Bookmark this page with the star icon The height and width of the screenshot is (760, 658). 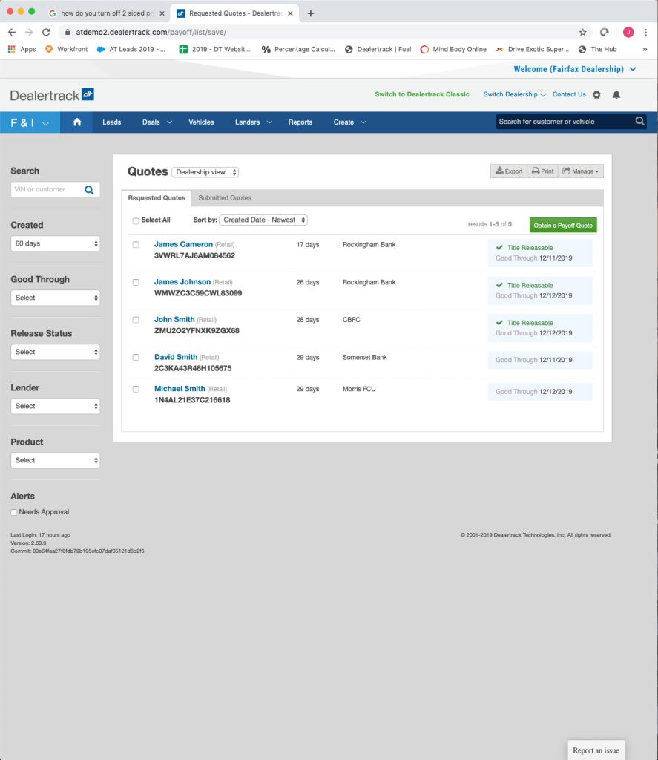click(582, 33)
